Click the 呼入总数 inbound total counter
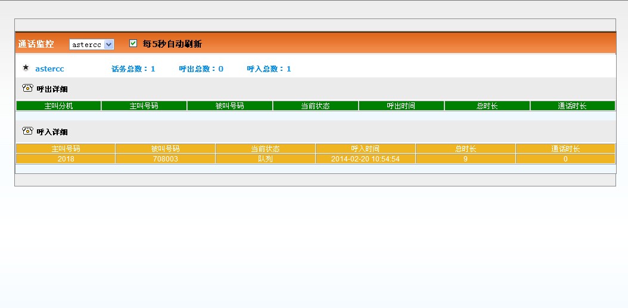This screenshot has width=628, height=308. tap(269, 69)
